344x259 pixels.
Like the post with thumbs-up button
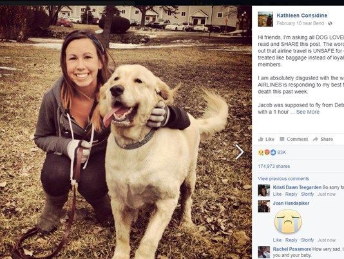(267, 139)
